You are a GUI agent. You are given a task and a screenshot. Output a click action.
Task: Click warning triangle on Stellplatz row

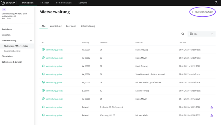click(x=211, y=107)
